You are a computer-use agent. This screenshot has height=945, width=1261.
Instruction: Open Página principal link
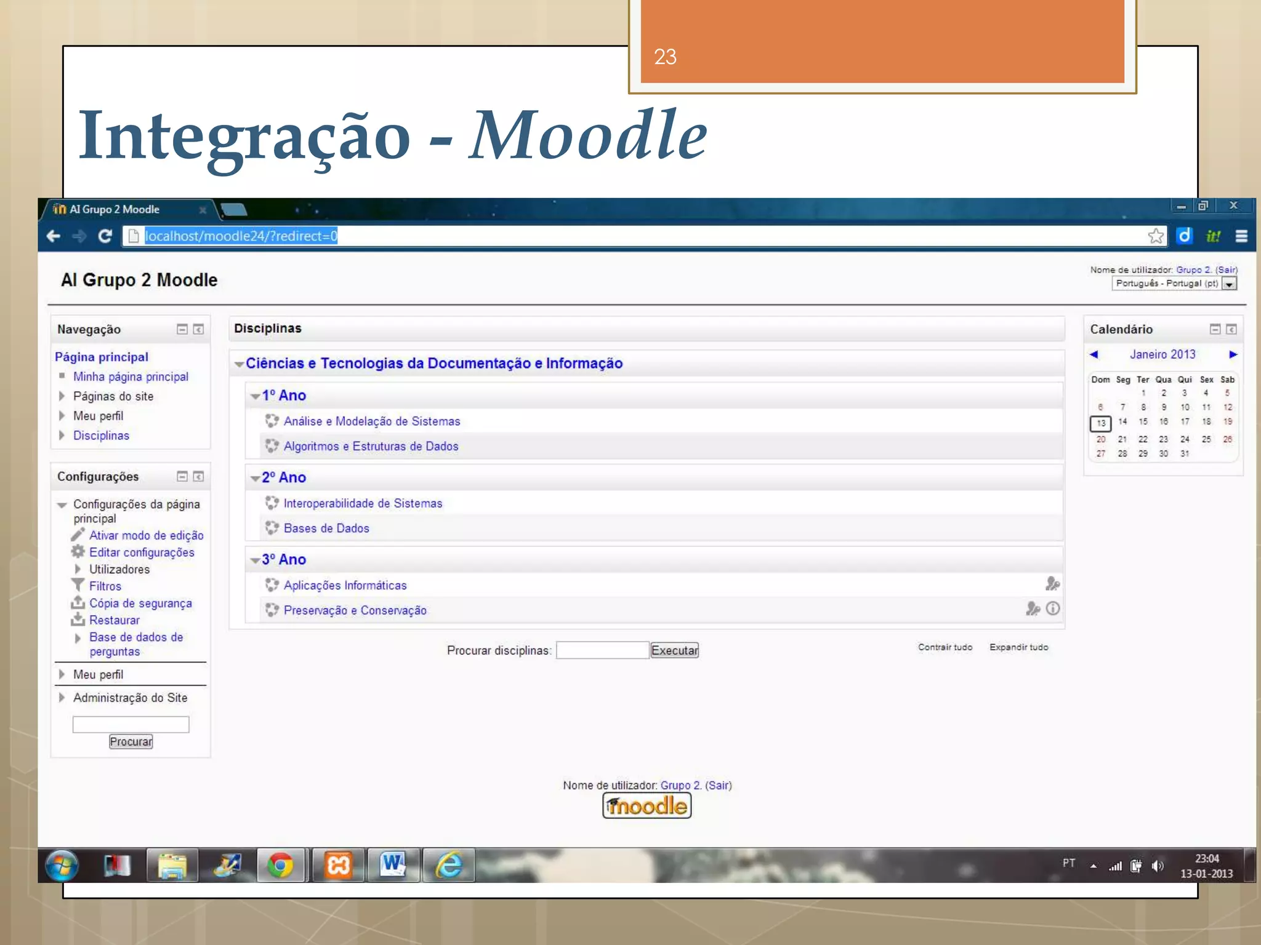point(102,357)
